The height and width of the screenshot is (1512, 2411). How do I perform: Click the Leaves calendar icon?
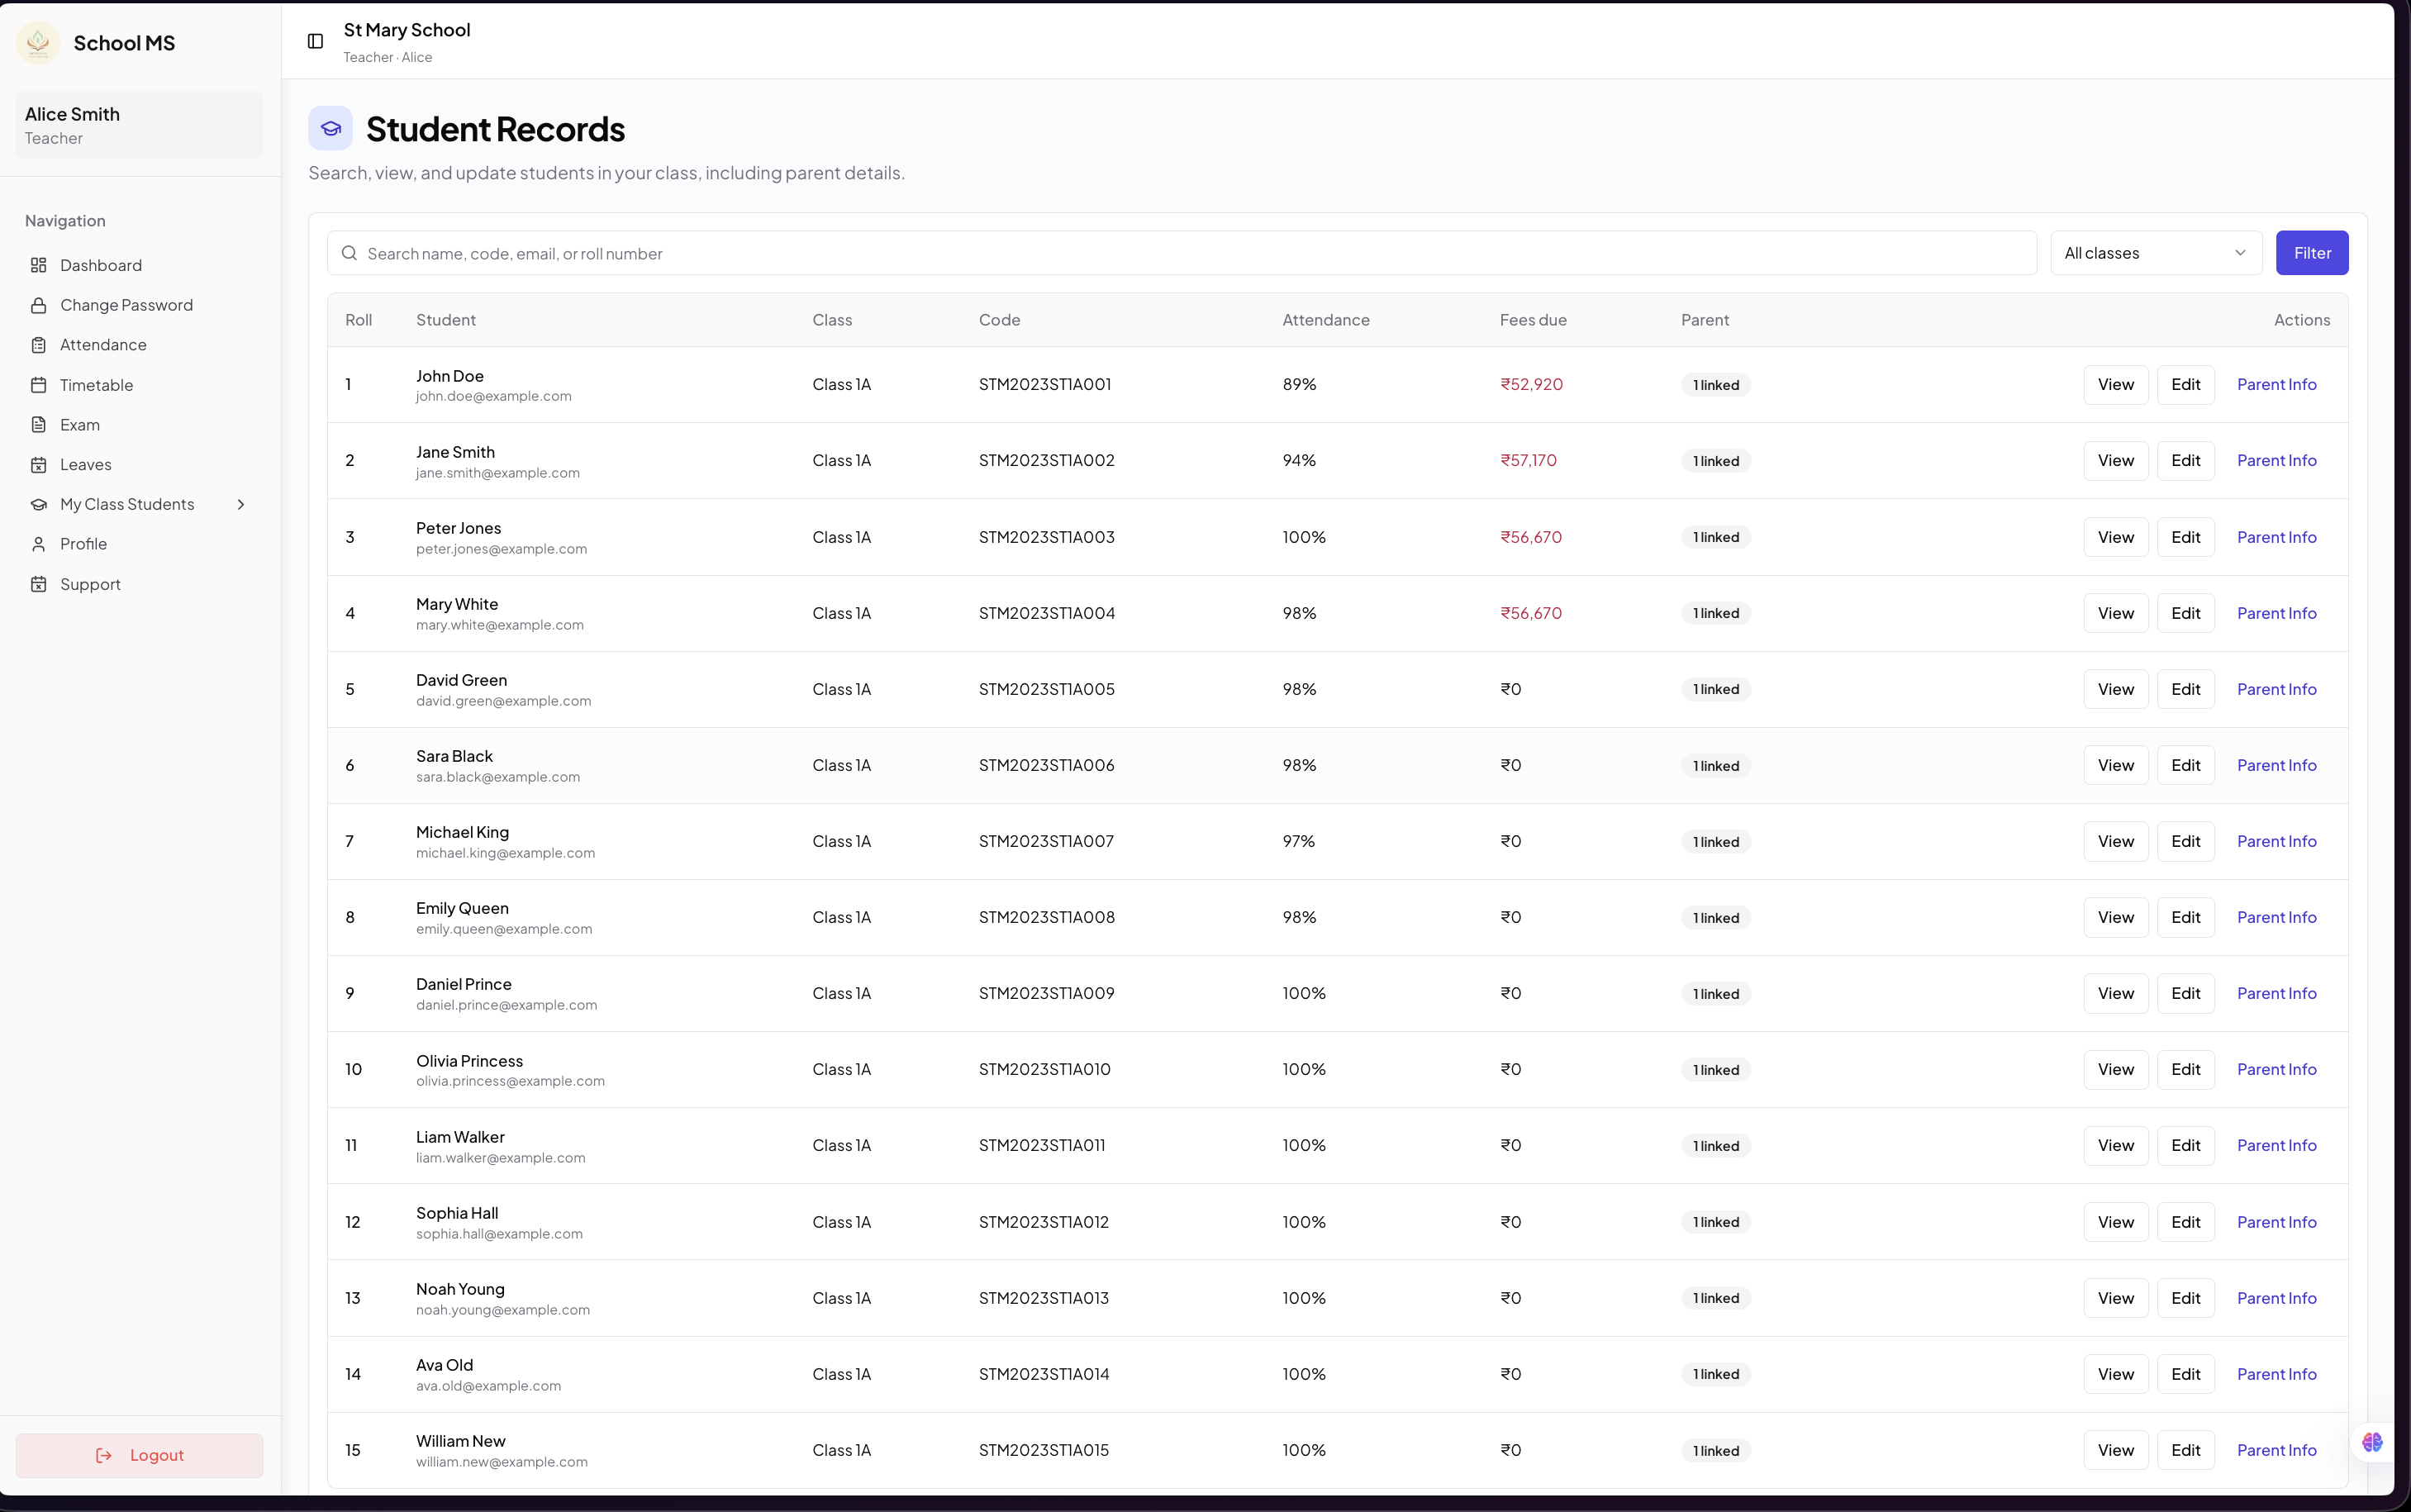(x=39, y=464)
